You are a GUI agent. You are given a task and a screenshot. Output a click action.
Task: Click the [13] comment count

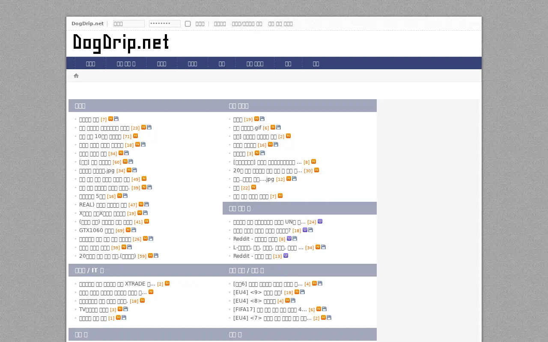(277, 256)
